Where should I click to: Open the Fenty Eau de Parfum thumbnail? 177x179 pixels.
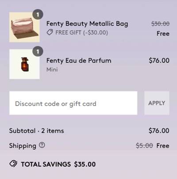tap(24, 64)
